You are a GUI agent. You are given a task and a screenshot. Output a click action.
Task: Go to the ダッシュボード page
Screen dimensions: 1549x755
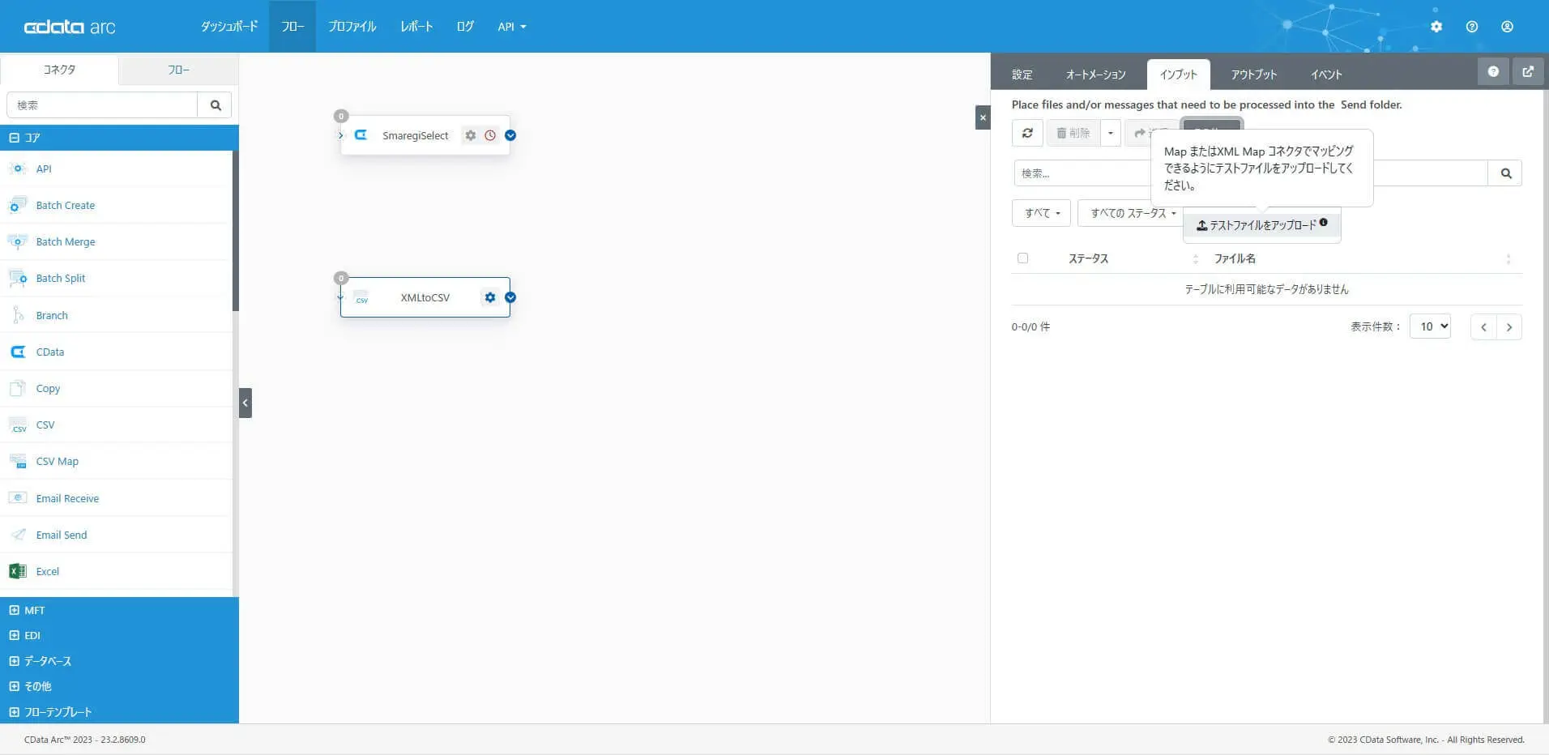click(229, 27)
